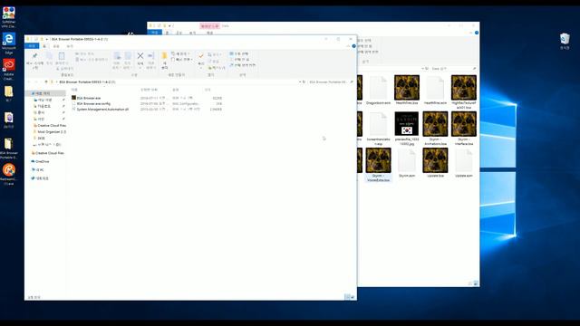Open address bar history dropdown arrow
580x326 pixels.
click(x=300, y=81)
